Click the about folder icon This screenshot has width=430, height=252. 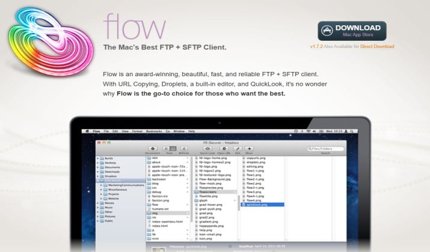[x=149, y=162]
